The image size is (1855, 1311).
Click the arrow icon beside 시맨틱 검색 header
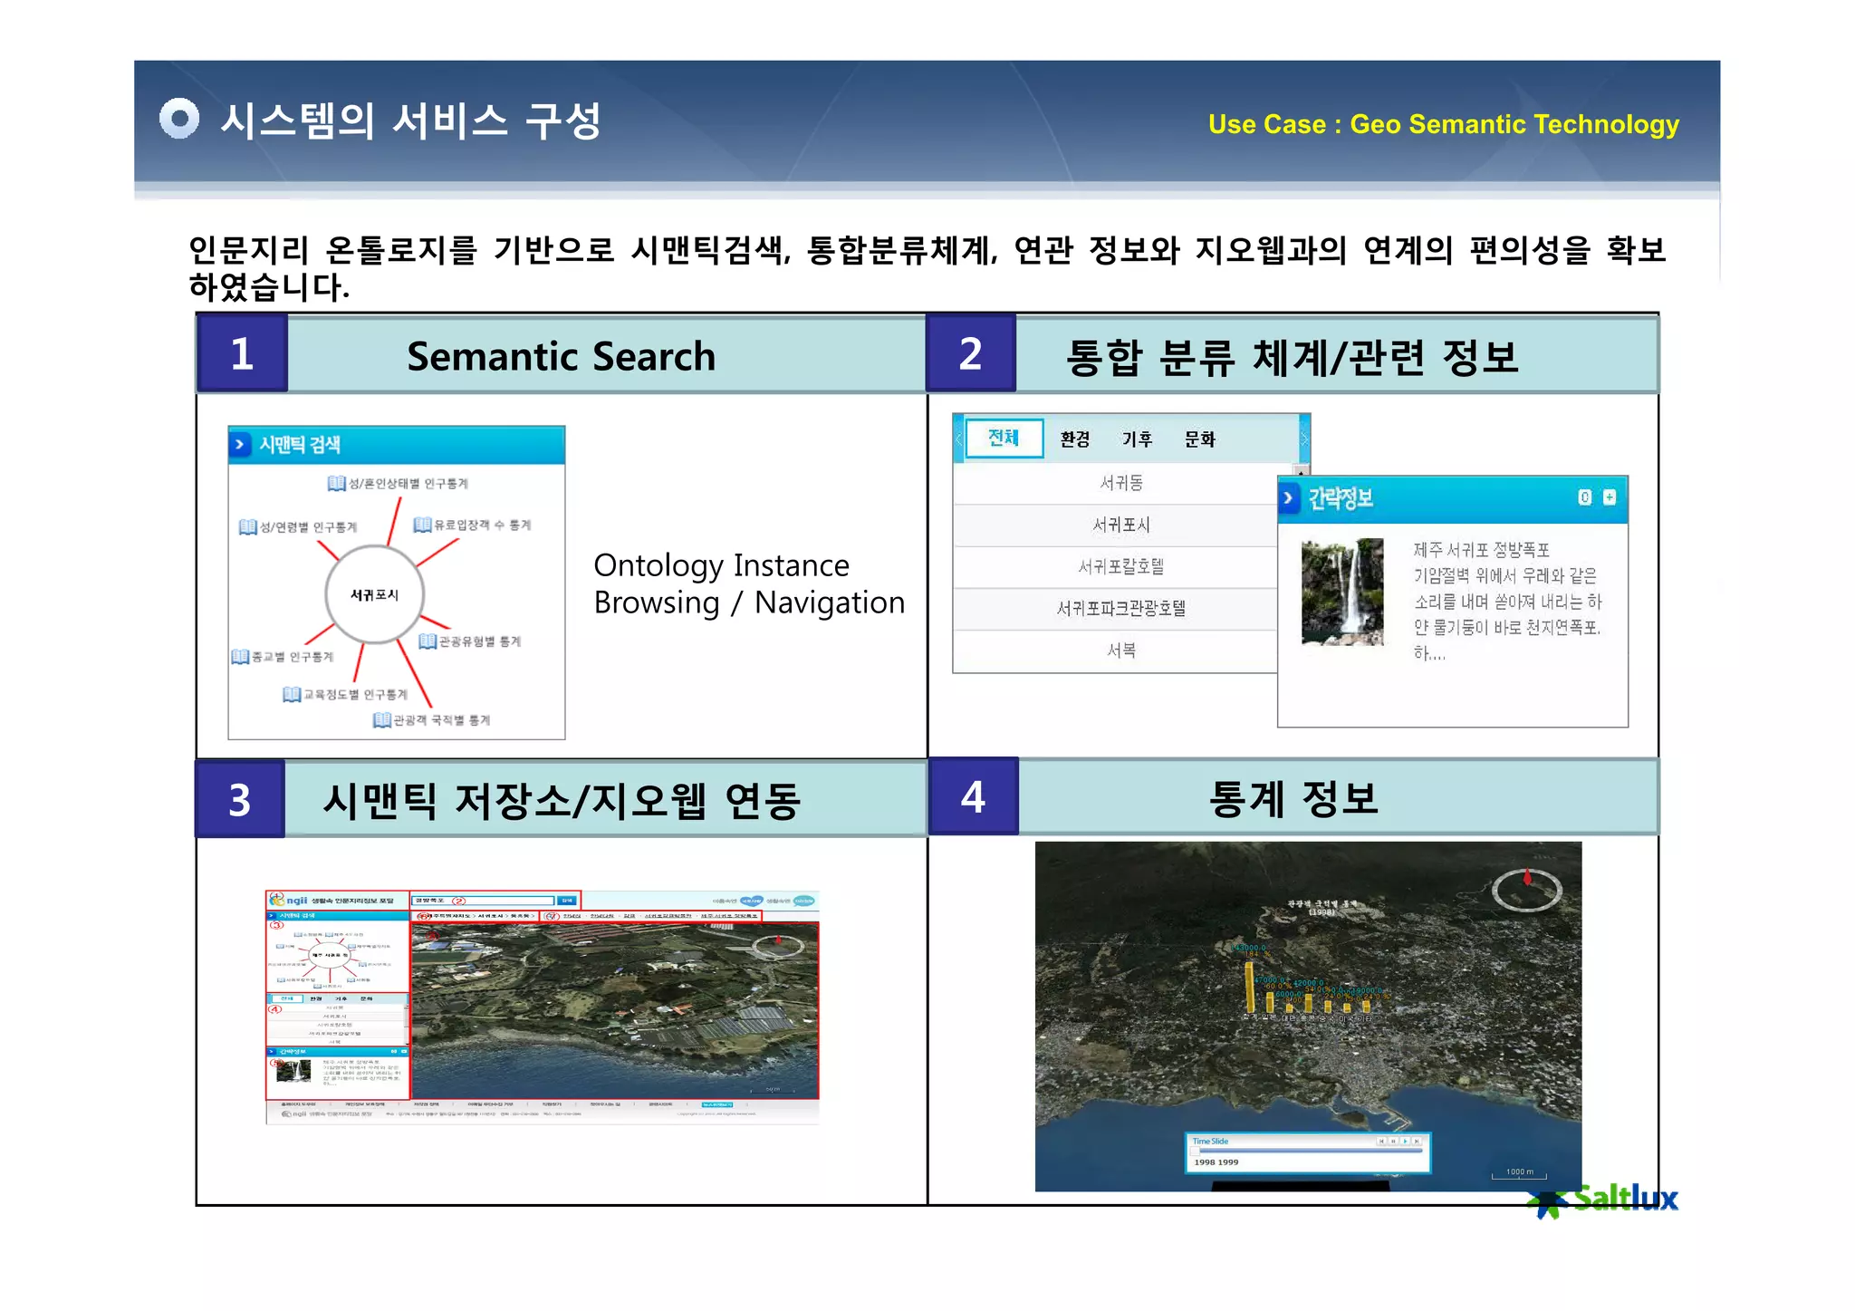(x=239, y=445)
